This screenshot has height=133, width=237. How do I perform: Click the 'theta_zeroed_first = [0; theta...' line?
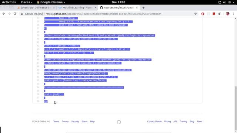[76, 74]
